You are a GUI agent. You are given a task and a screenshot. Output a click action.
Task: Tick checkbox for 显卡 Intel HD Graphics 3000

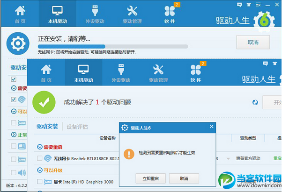39,182
